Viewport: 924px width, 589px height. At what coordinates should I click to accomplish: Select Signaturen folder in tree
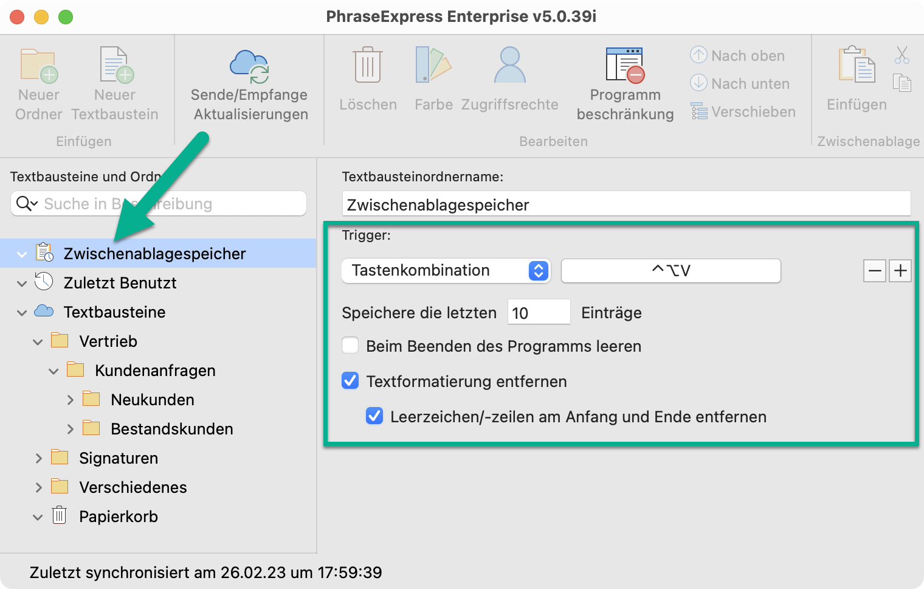point(119,458)
